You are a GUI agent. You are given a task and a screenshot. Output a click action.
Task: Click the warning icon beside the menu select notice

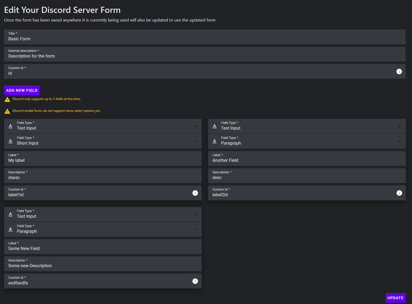[x=7, y=111]
